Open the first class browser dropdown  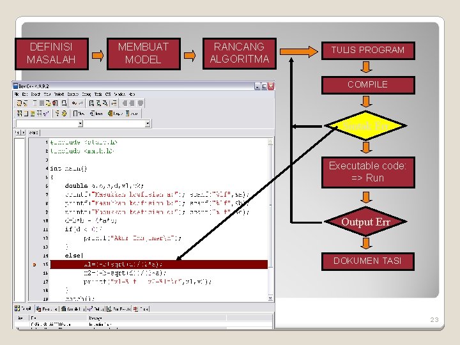pyautogui.click(x=80, y=124)
